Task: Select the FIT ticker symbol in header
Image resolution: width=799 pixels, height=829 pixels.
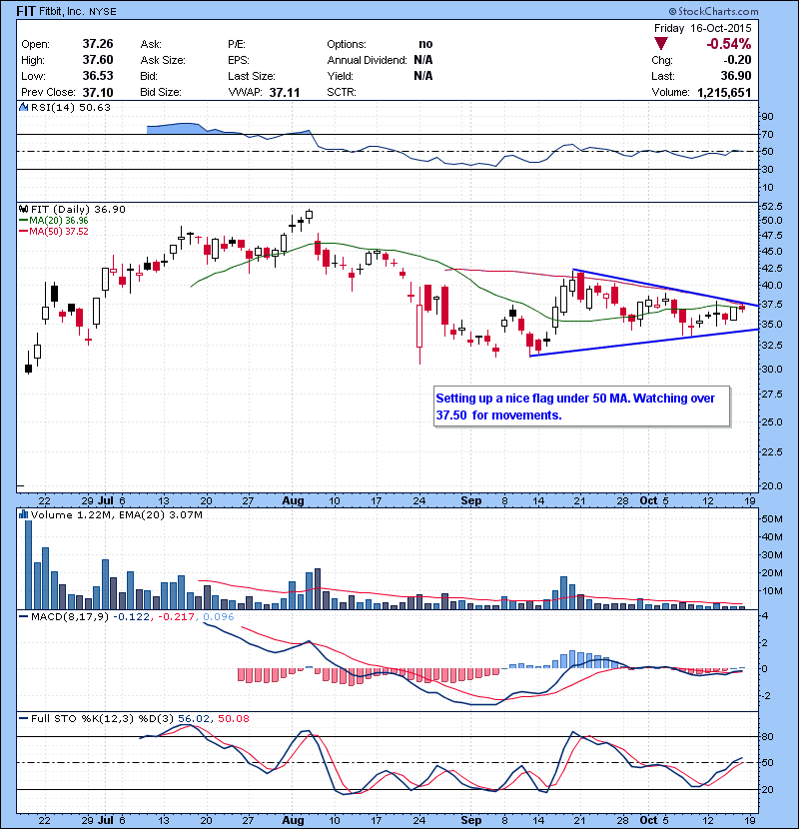Action: [25, 11]
